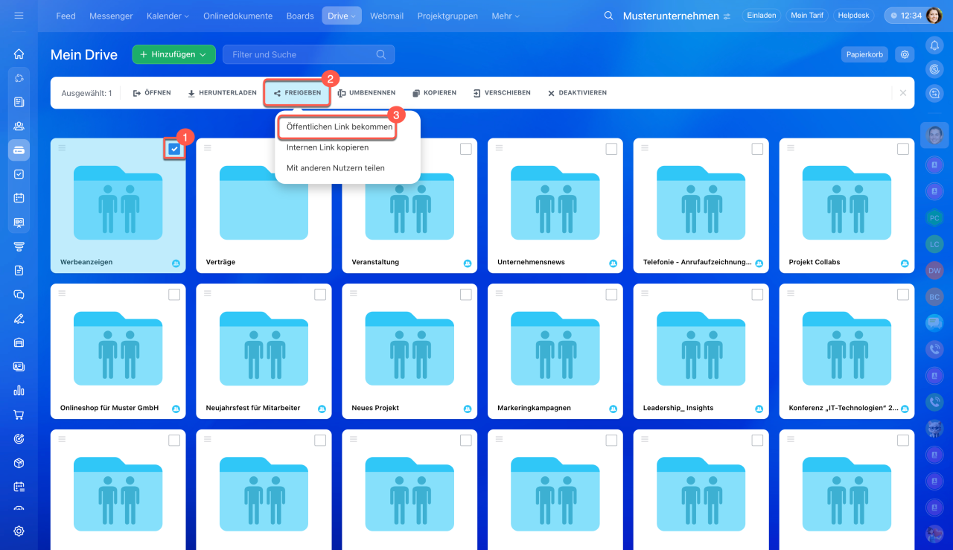Image resolution: width=953 pixels, height=550 pixels.
Task: Open the Neues Projekt card's three-line menu
Action: point(354,293)
